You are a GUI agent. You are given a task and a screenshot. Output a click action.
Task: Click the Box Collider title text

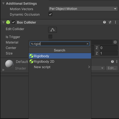(27, 22)
